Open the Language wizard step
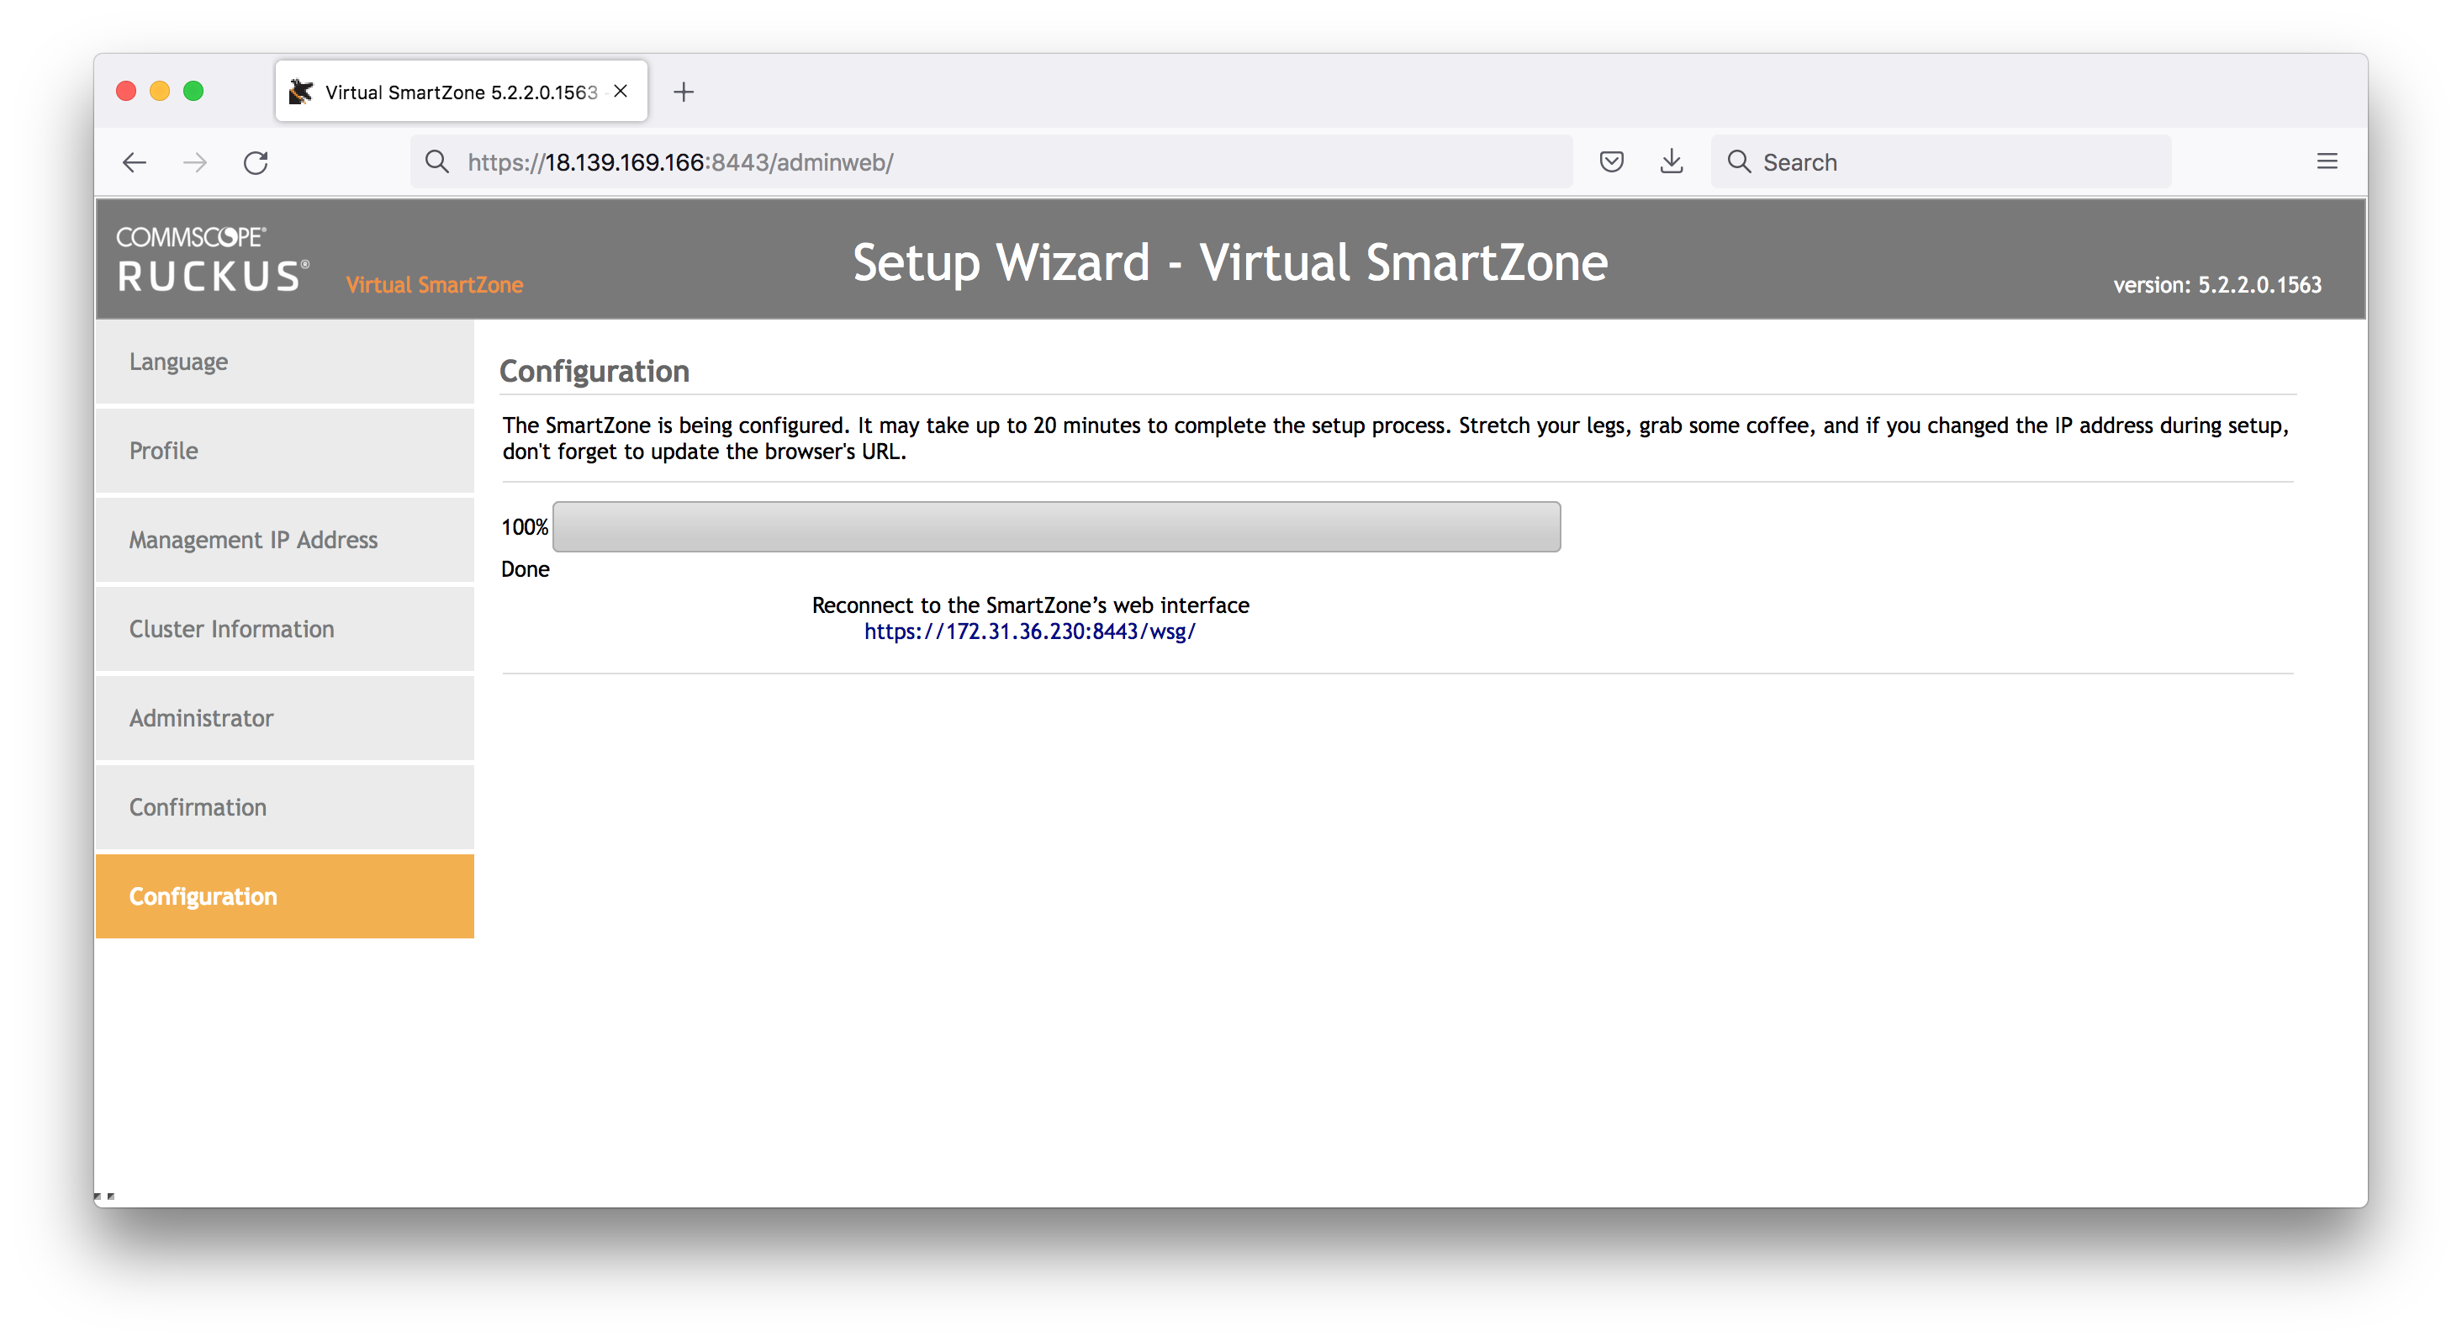The height and width of the screenshot is (1342, 2462). coord(285,362)
